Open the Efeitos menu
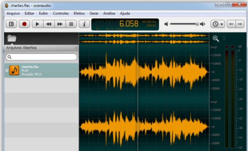 tap(79, 13)
